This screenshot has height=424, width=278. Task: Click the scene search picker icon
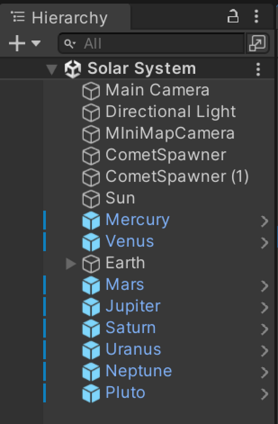coord(257,43)
